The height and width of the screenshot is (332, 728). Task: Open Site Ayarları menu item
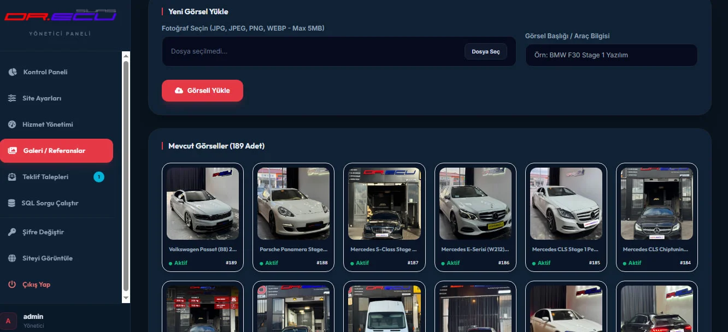pos(56,98)
